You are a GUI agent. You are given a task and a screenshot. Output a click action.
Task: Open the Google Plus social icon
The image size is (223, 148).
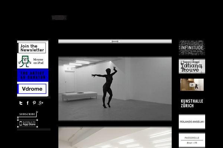[41, 103]
